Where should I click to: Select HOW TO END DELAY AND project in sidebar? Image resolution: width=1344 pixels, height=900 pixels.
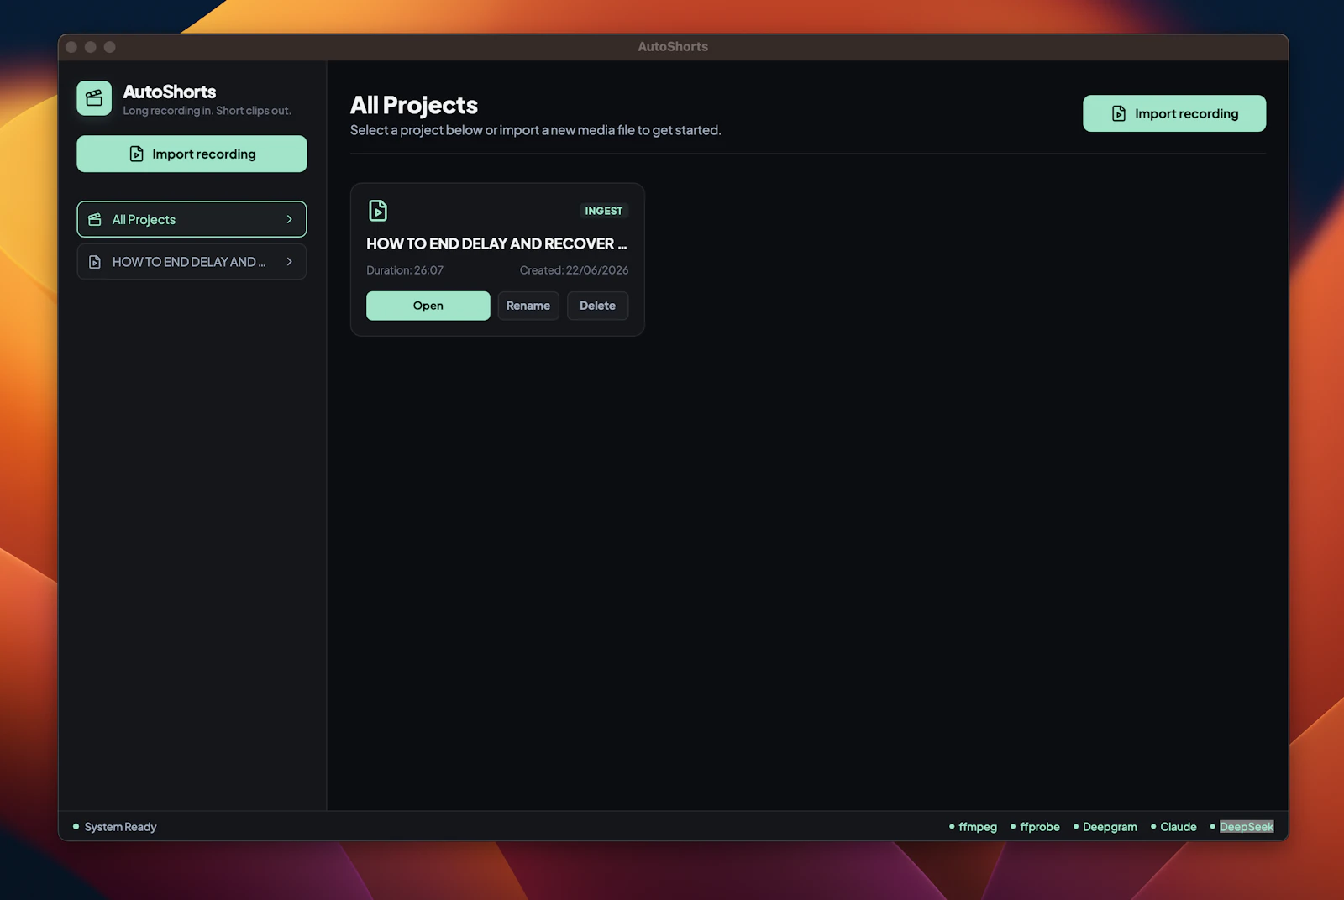click(x=192, y=262)
